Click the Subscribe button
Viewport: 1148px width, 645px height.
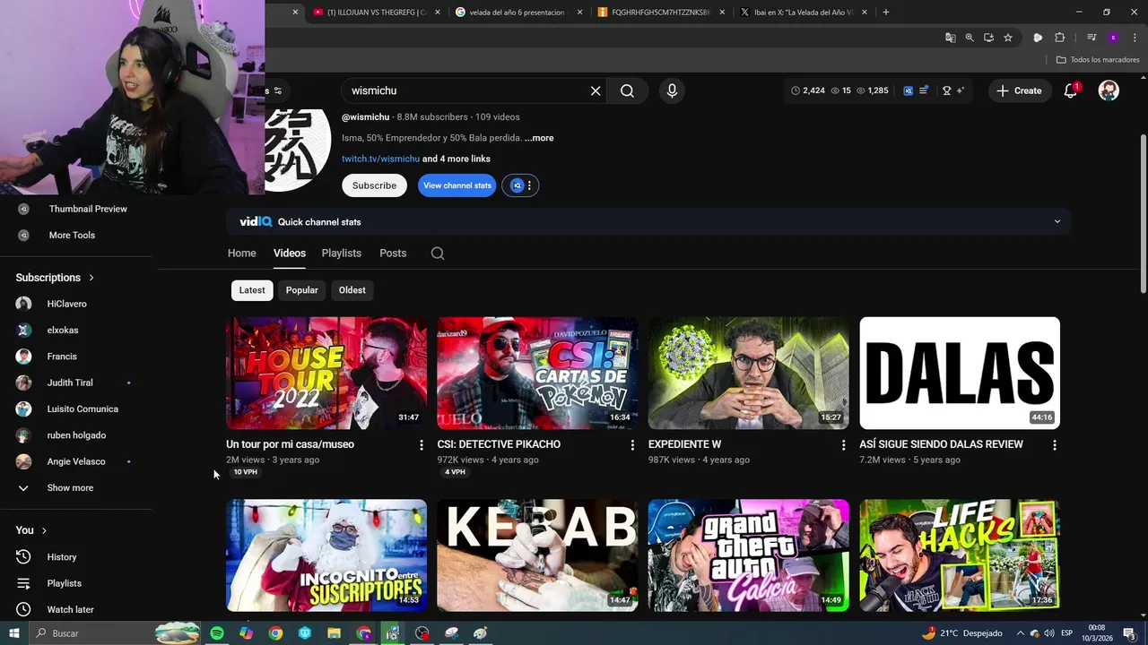point(374,185)
